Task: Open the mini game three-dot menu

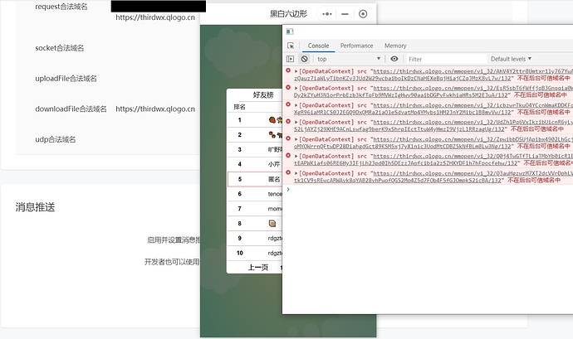Action: point(327,14)
